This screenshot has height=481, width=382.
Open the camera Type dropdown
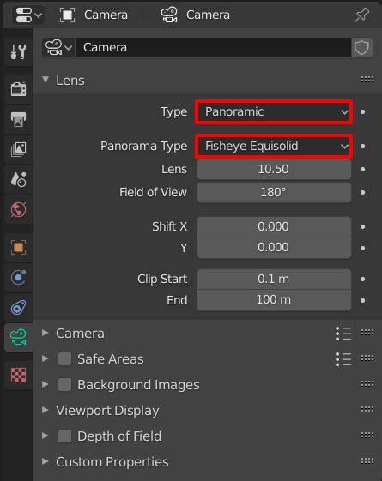(274, 112)
